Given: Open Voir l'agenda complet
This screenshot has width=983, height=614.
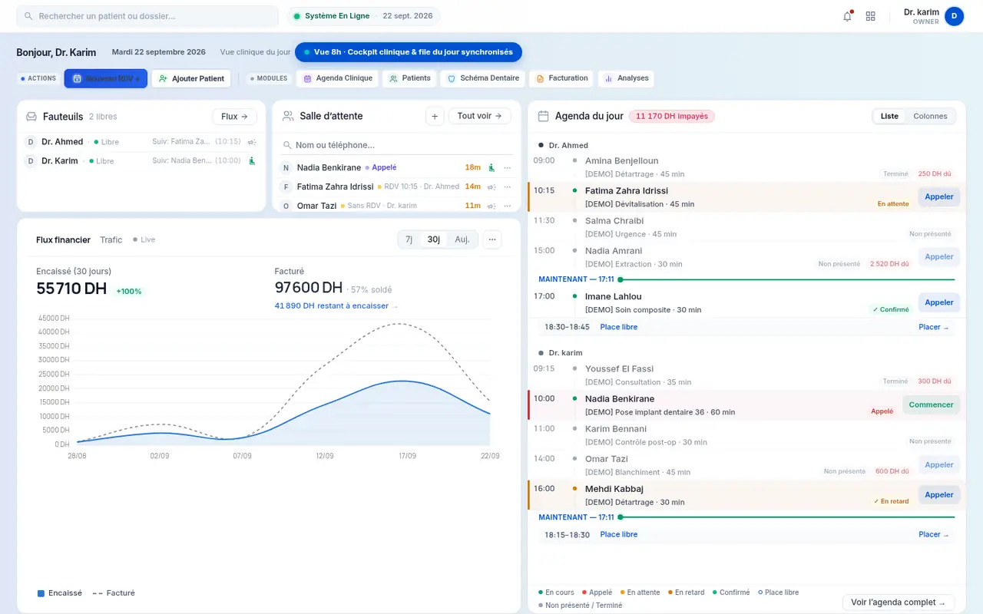Looking at the screenshot, I should [899, 602].
